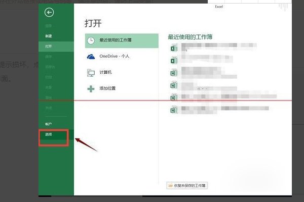The width and height of the screenshot is (304, 202).
Task: Click the back arrow to leave backstage view
Action: tap(49, 13)
